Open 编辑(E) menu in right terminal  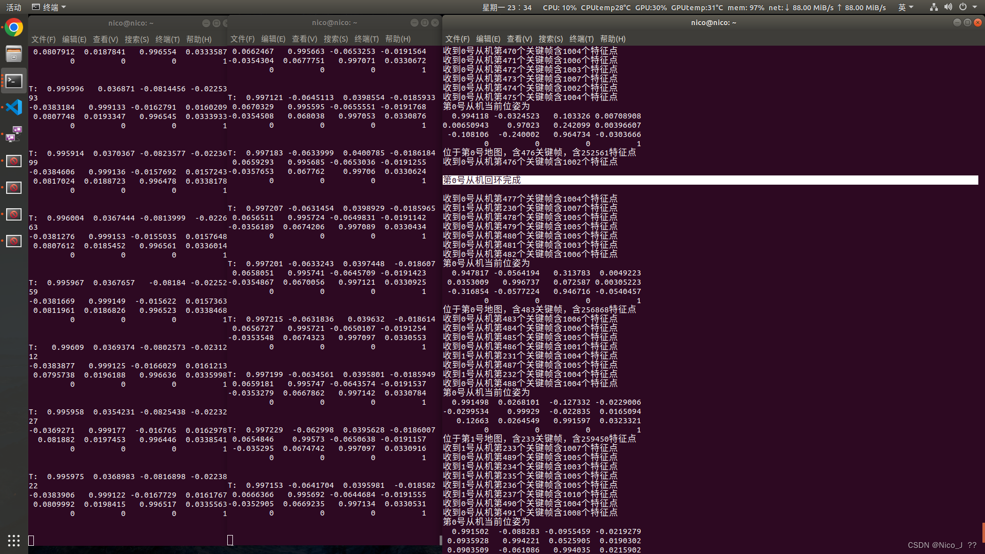point(488,38)
